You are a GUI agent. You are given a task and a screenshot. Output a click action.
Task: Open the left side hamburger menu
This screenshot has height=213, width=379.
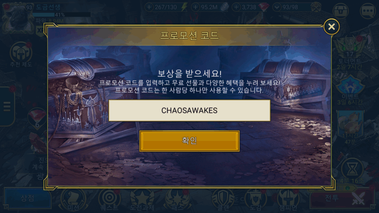[x=7, y=106]
